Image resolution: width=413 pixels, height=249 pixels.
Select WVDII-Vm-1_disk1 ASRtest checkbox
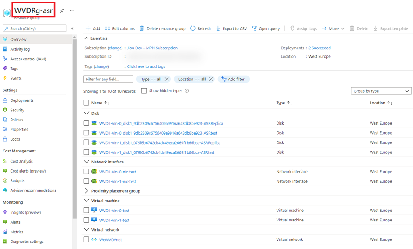(86, 152)
